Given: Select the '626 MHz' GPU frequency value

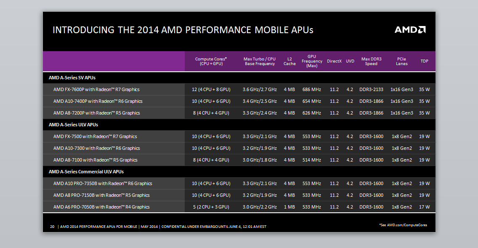Looking at the screenshot, I should pos(311,113).
